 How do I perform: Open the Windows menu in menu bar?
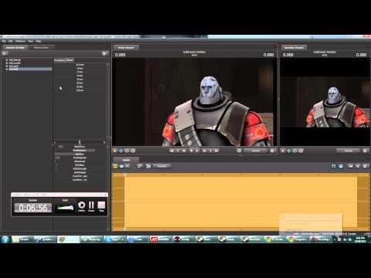pos(20,41)
